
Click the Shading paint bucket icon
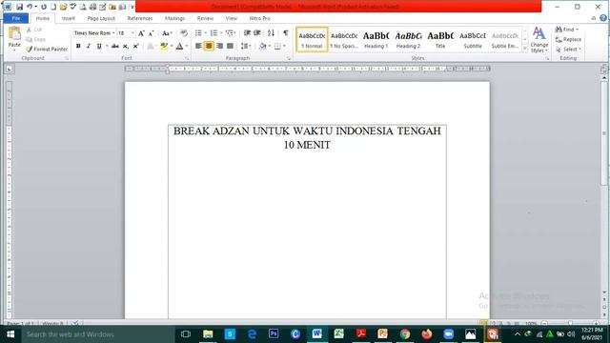pyautogui.click(x=263, y=46)
